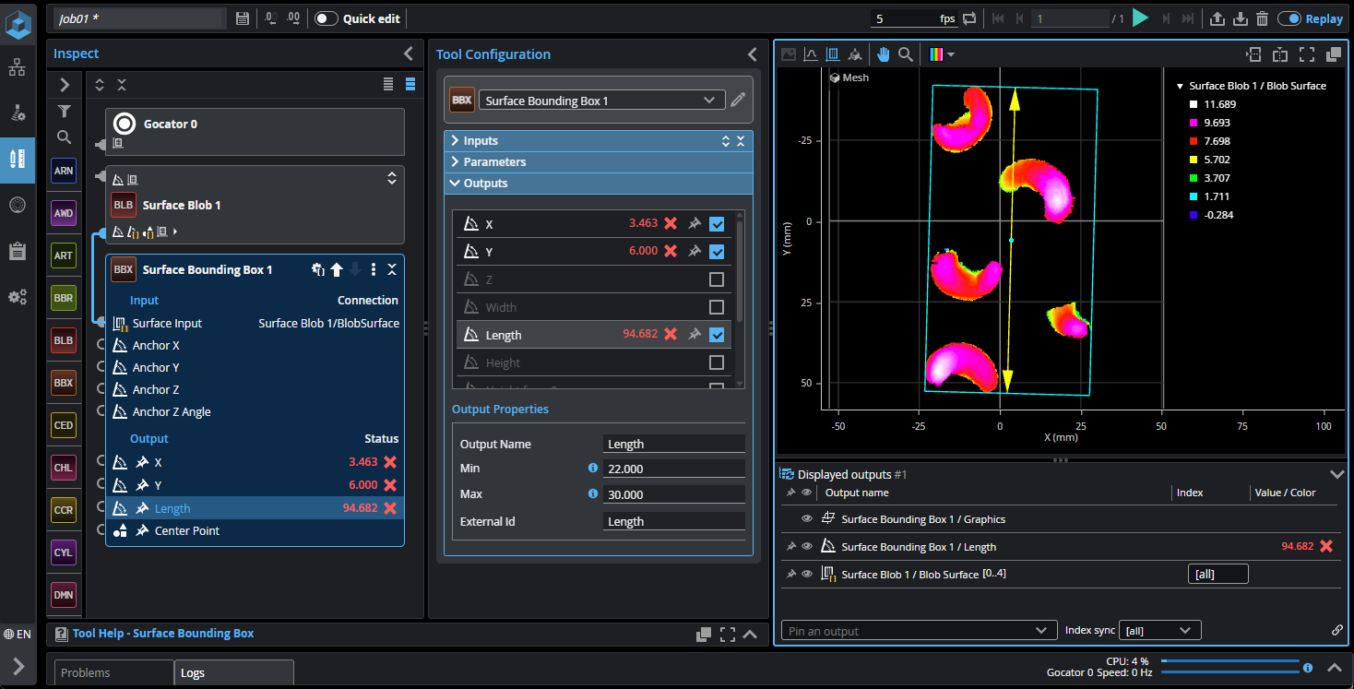1354x689 pixels.
Task: Click the delete trash icon in top toolbar
Action: coord(1262,18)
